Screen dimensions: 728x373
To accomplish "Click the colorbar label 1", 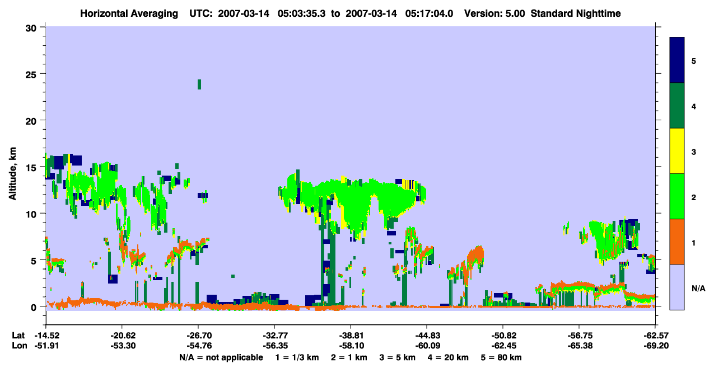I will coord(693,243).
